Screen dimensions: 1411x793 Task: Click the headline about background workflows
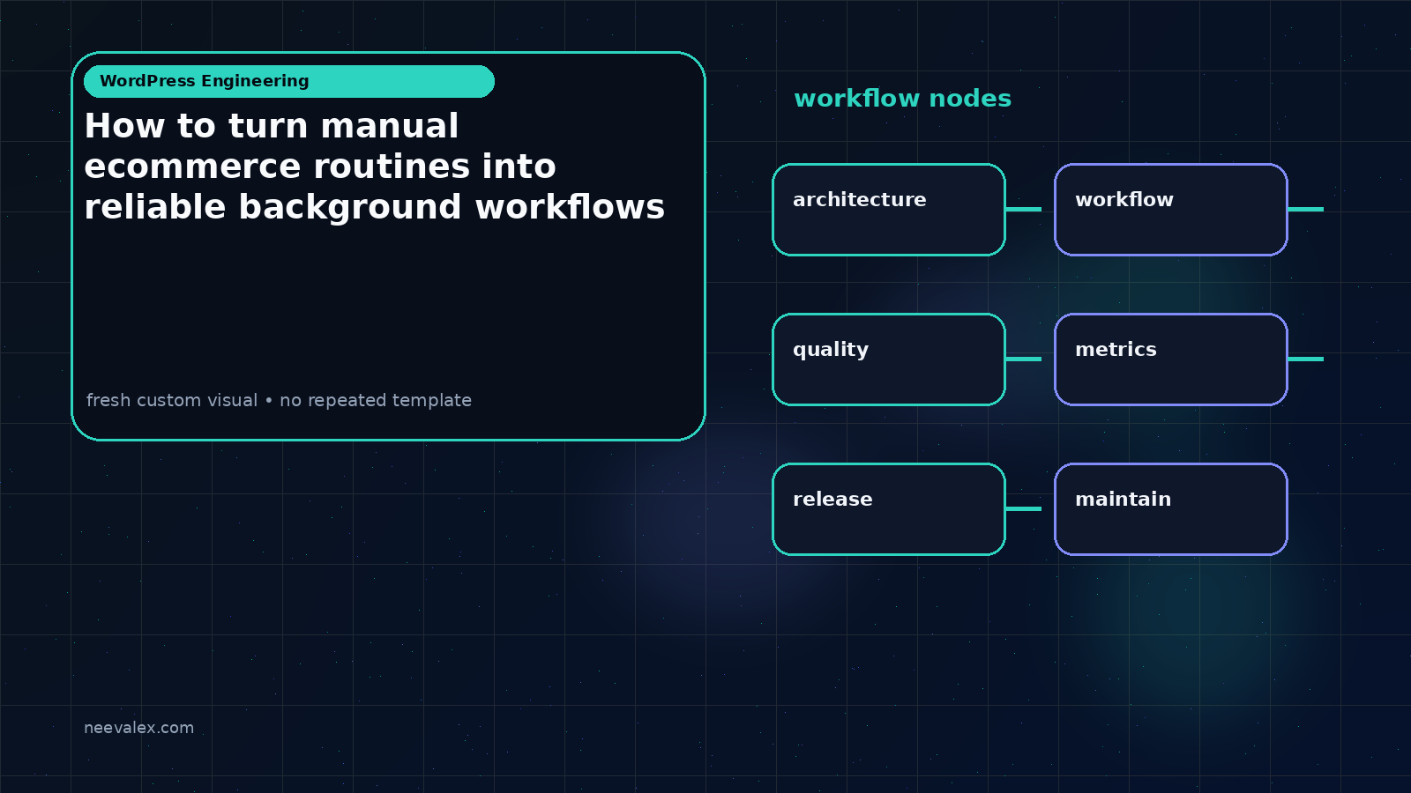pyautogui.click(x=375, y=167)
